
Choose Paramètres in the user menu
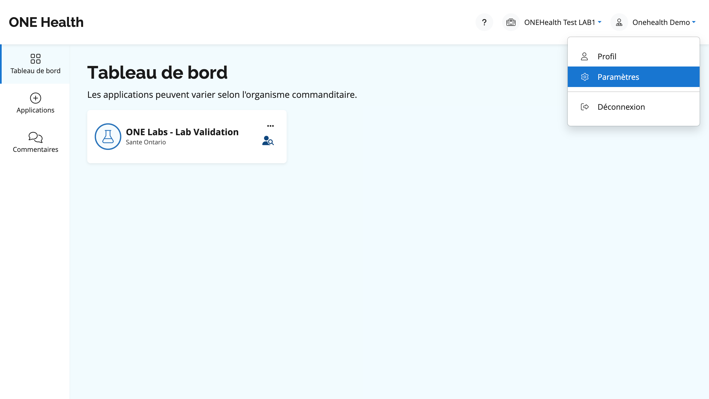coord(633,77)
